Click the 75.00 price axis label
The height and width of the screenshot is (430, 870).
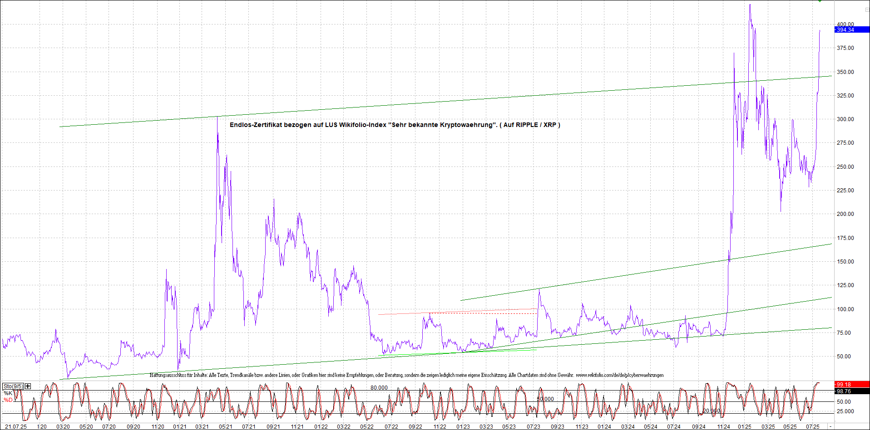point(844,333)
